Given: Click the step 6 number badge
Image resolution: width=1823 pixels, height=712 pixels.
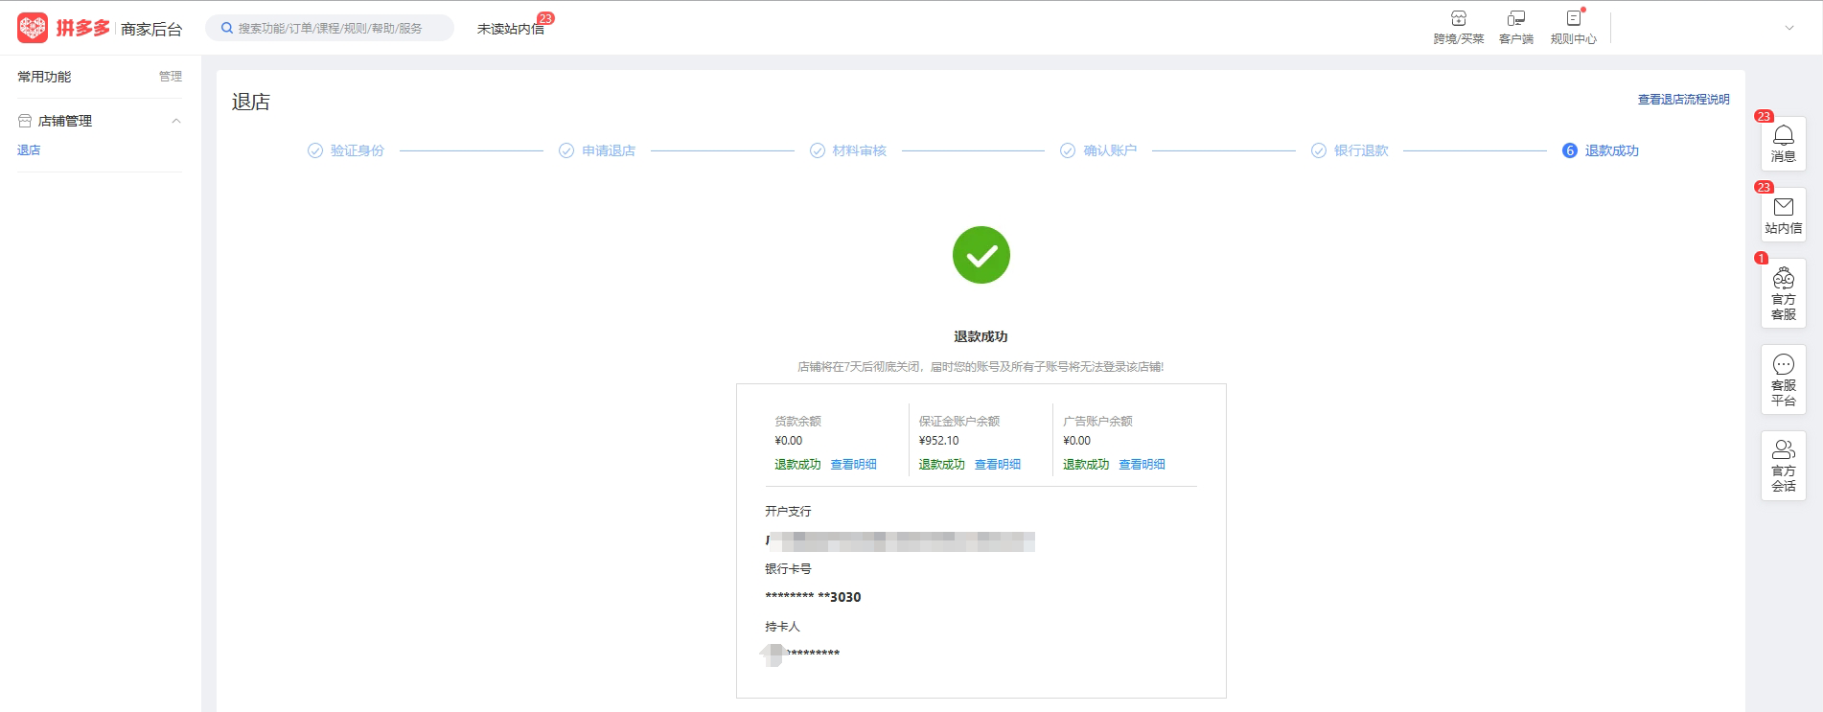Looking at the screenshot, I should (x=1569, y=150).
